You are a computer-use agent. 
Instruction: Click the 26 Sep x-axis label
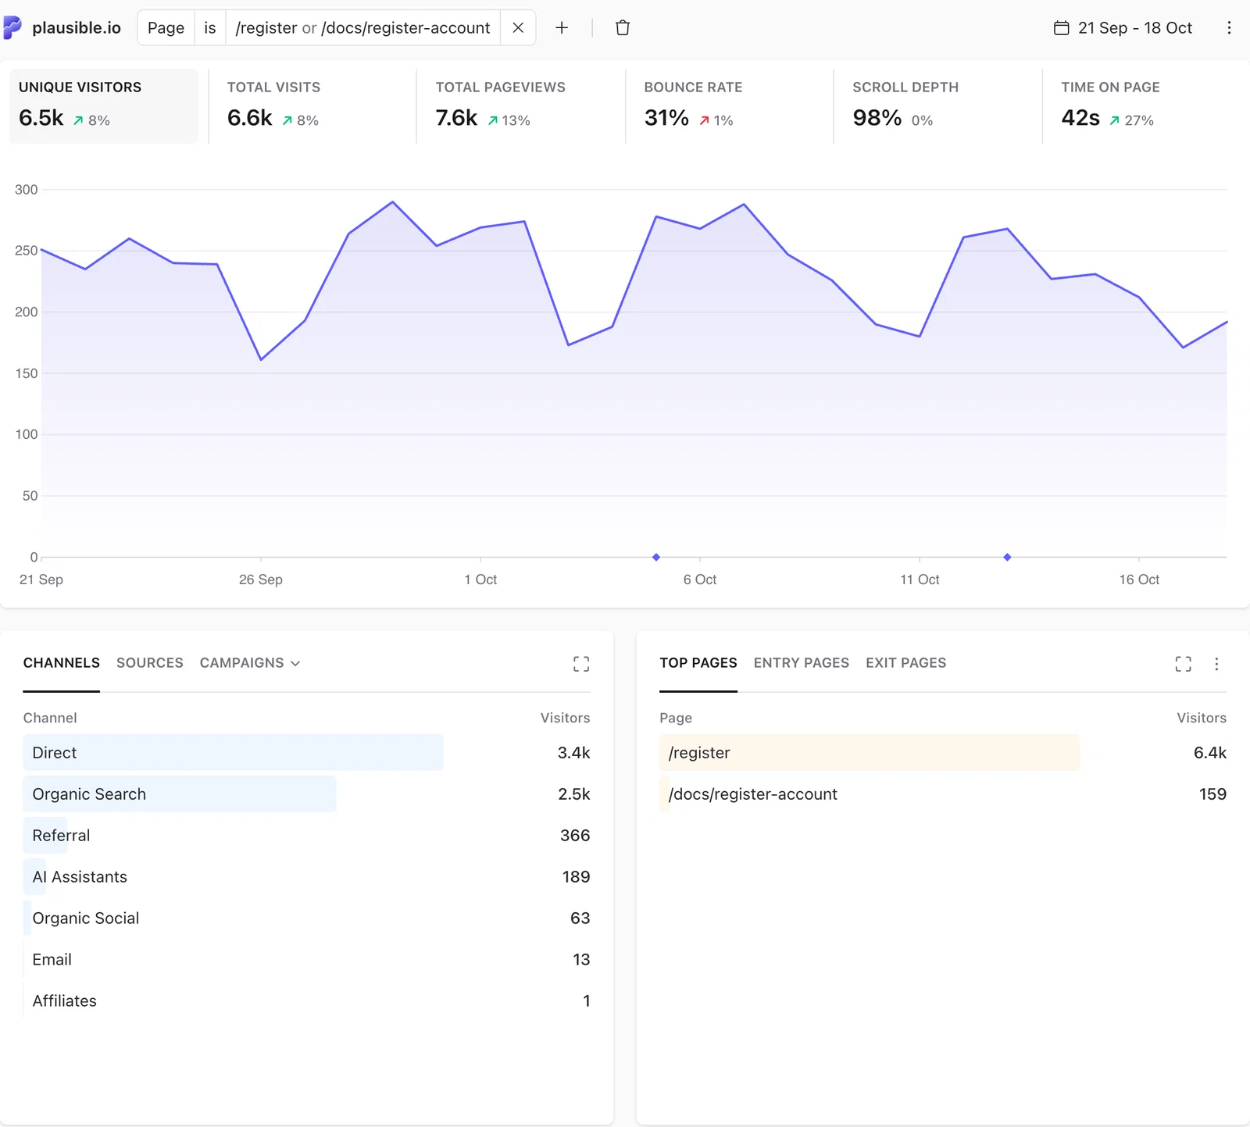click(x=261, y=580)
